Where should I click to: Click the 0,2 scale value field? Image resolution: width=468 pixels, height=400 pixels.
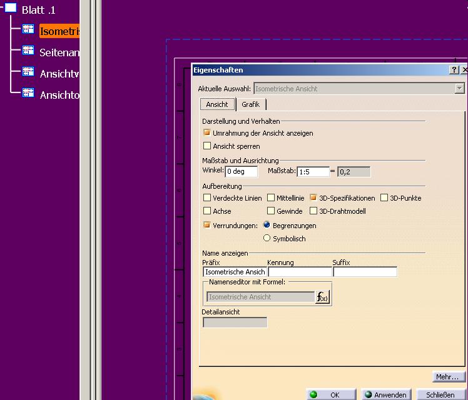click(x=354, y=172)
